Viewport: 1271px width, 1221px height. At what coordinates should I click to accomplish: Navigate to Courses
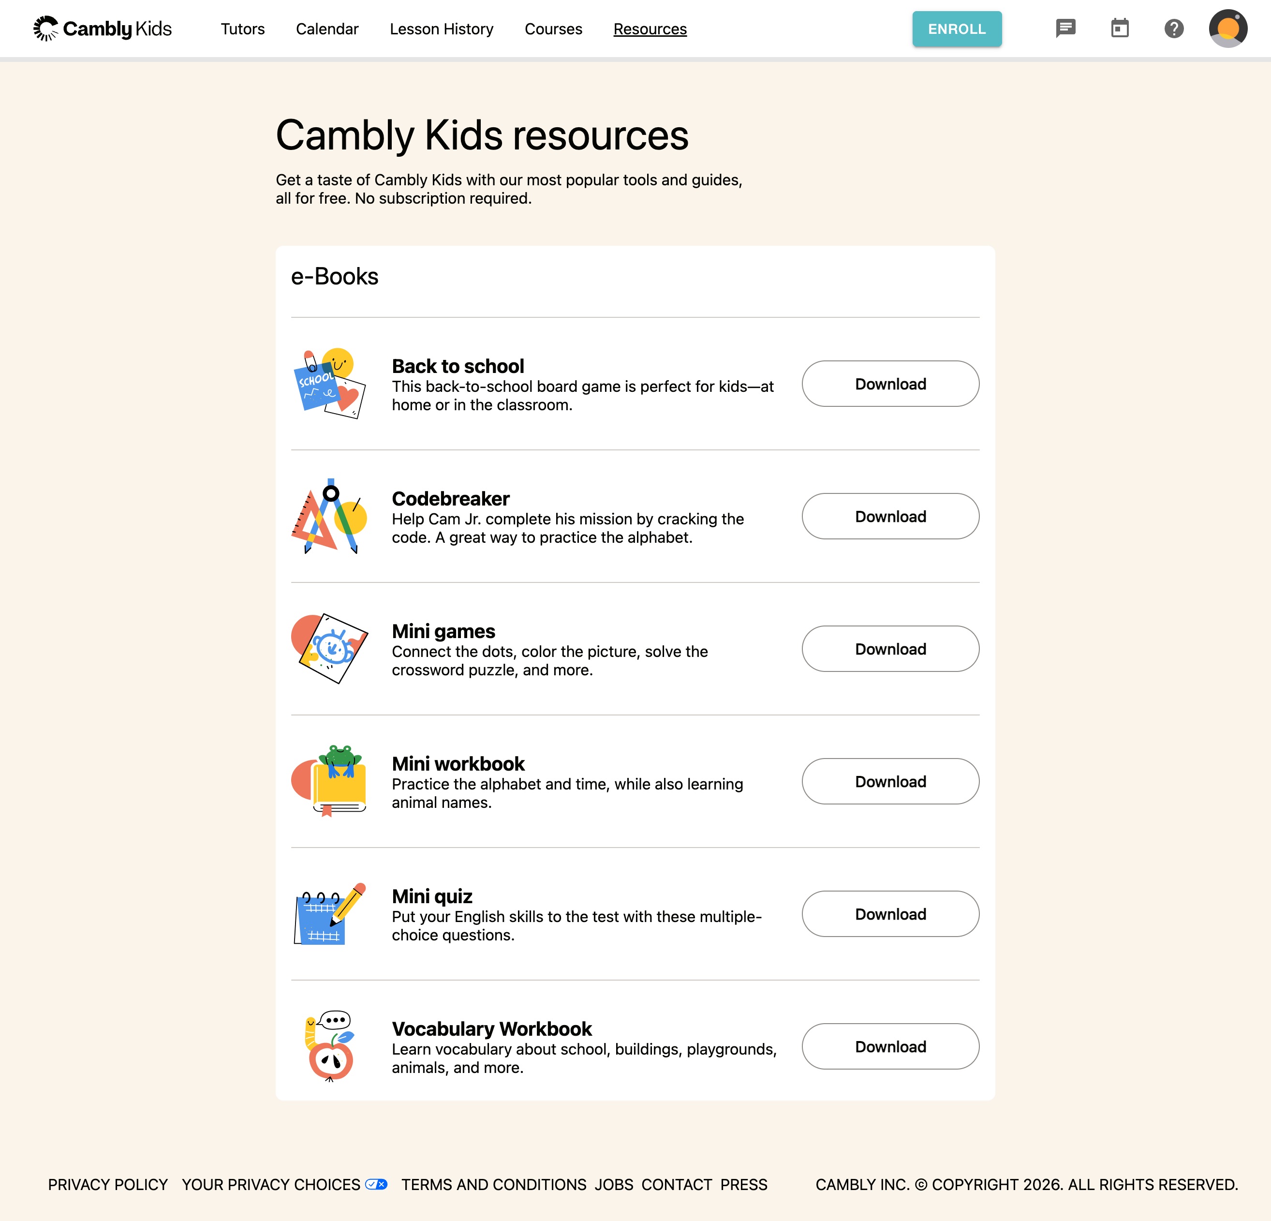point(553,29)
